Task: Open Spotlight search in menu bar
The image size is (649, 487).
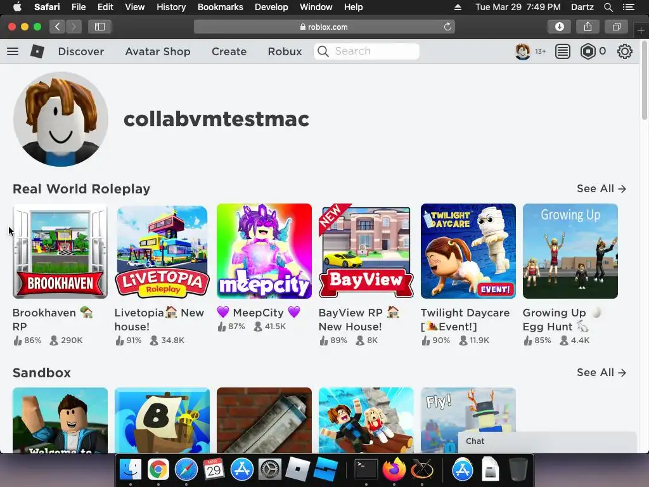Action: [x=608, y=7]
